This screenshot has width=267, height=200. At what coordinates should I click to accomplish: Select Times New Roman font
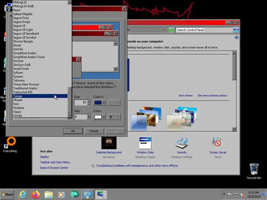click(x=40, y=84)
